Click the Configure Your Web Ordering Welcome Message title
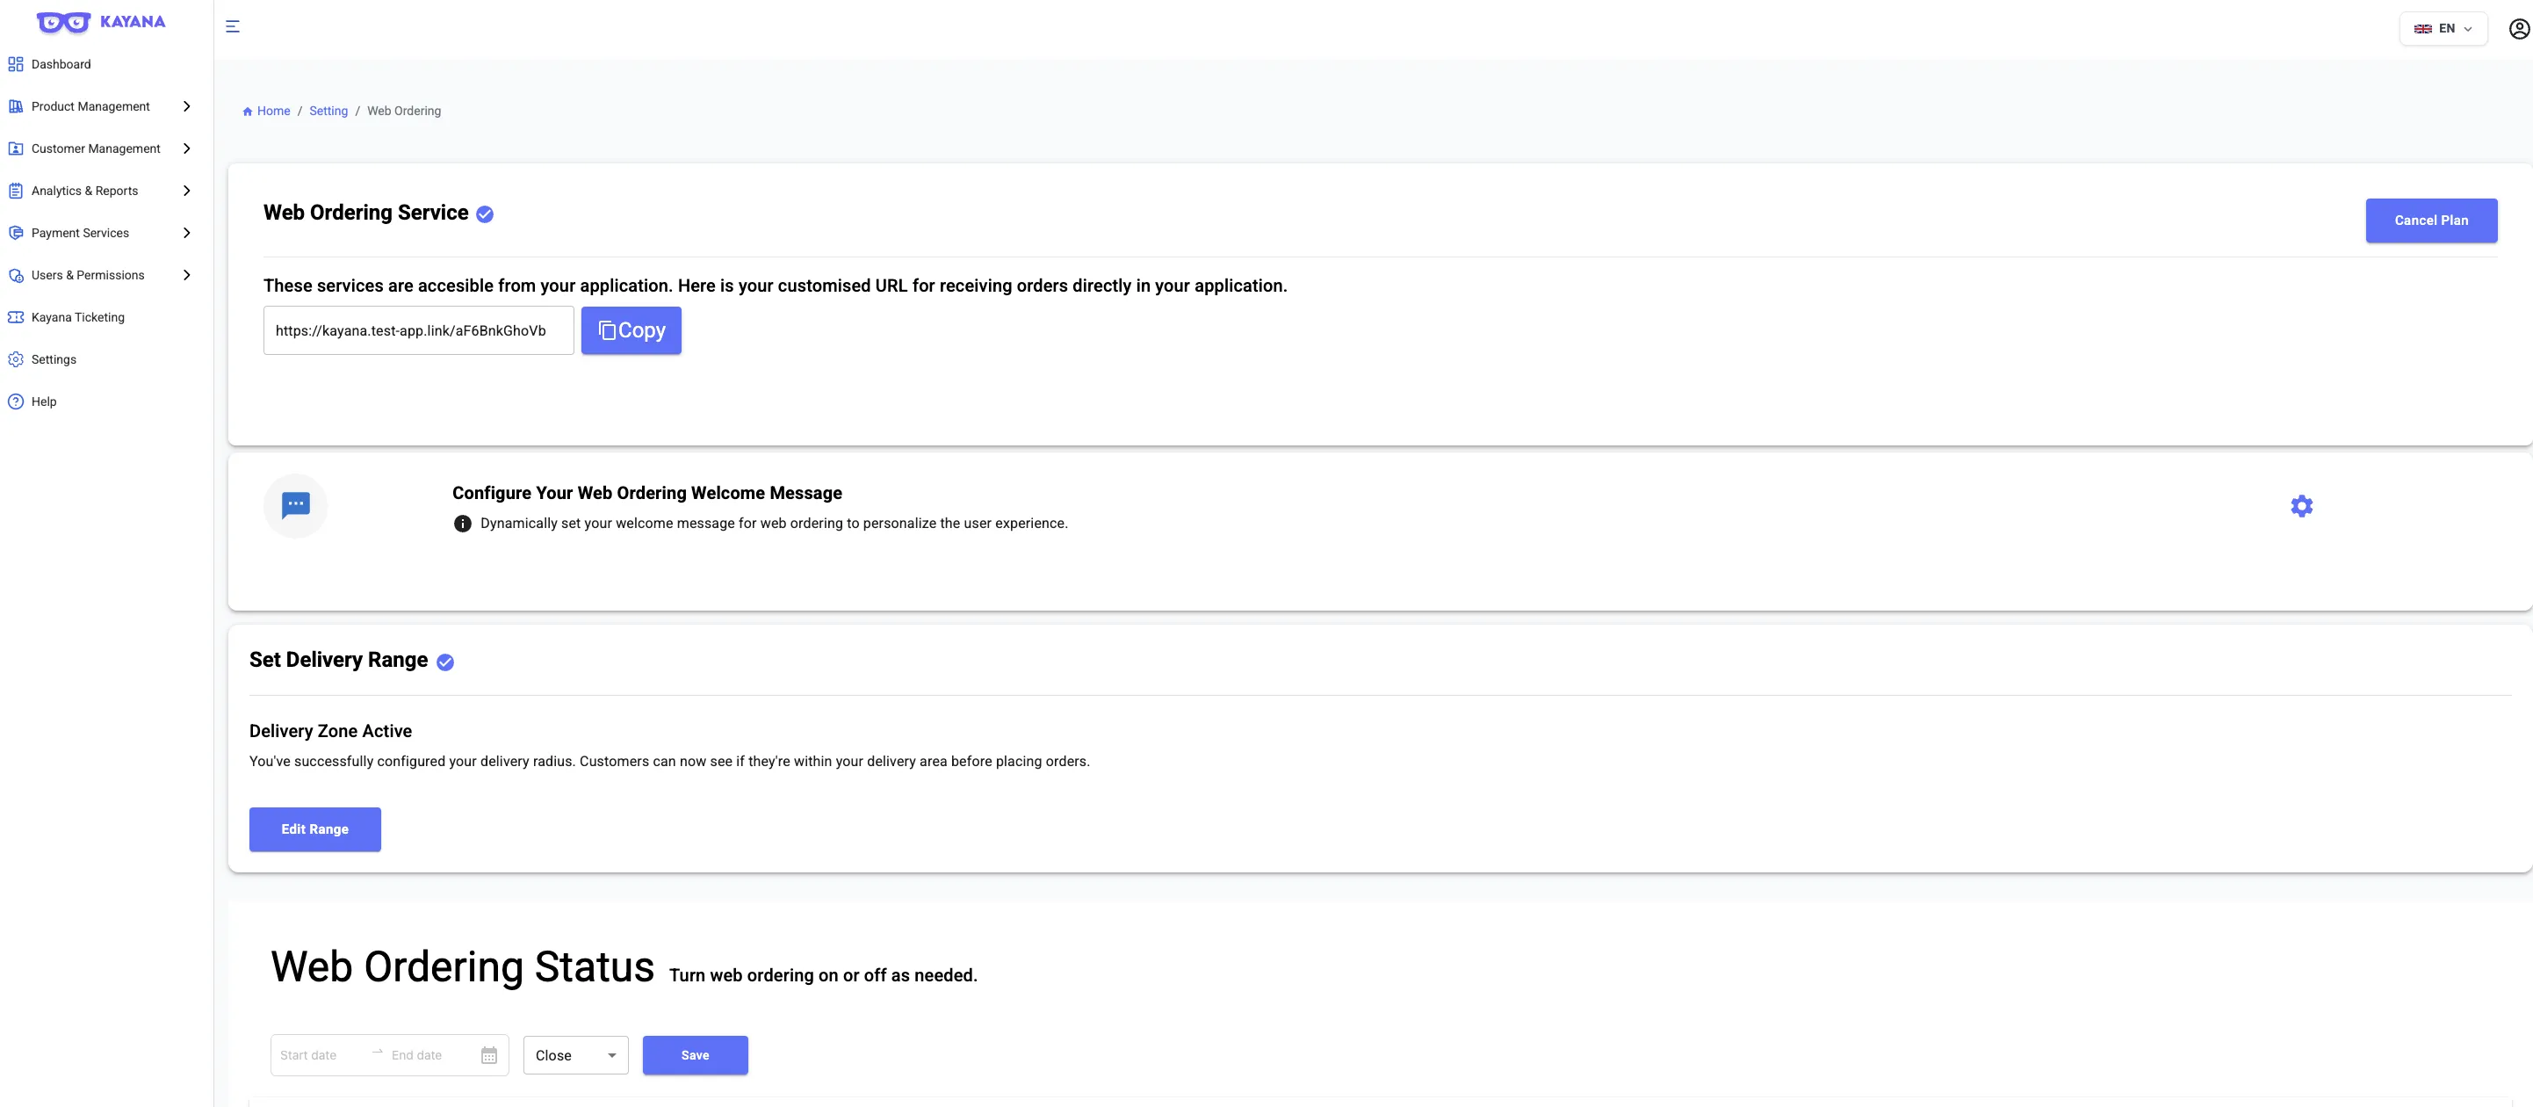 (x=647, y=493)
